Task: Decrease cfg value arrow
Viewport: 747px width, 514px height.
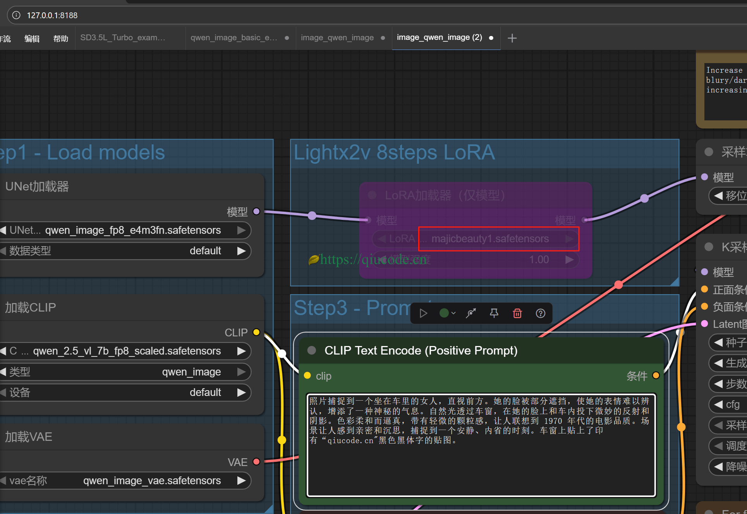Action: pyautogui.click(x=718, y=404)
